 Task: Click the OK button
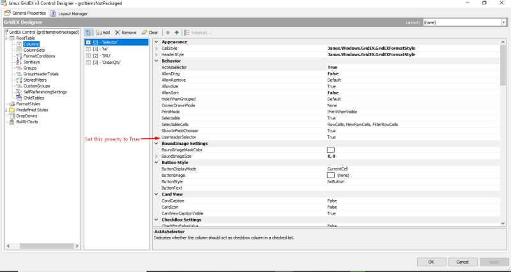[431, 262]
